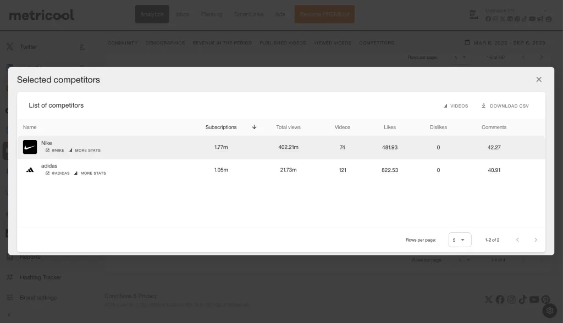Image resolution: width=563 pixels, height=323 pixels.
Task: Click the descending sort arrow beside Subscriptions
Action: [x=254, y=127]
